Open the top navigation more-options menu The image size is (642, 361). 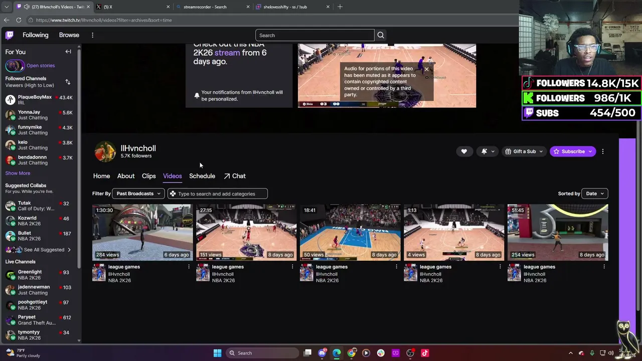[x=92, y=35]
